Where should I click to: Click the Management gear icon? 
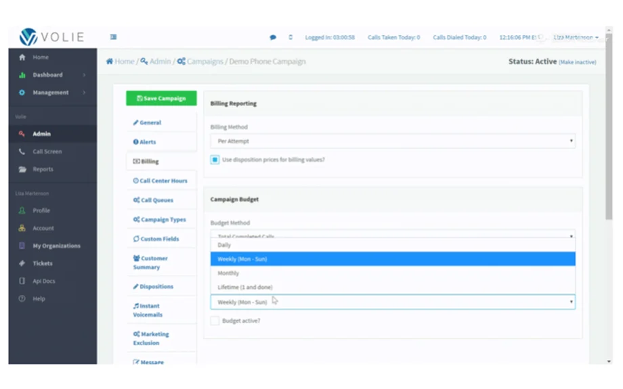(x=22, y=93)
